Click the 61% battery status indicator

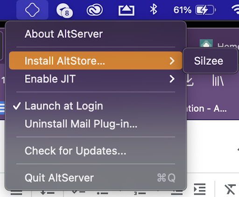pyautogui.click(x=195, y=10)
